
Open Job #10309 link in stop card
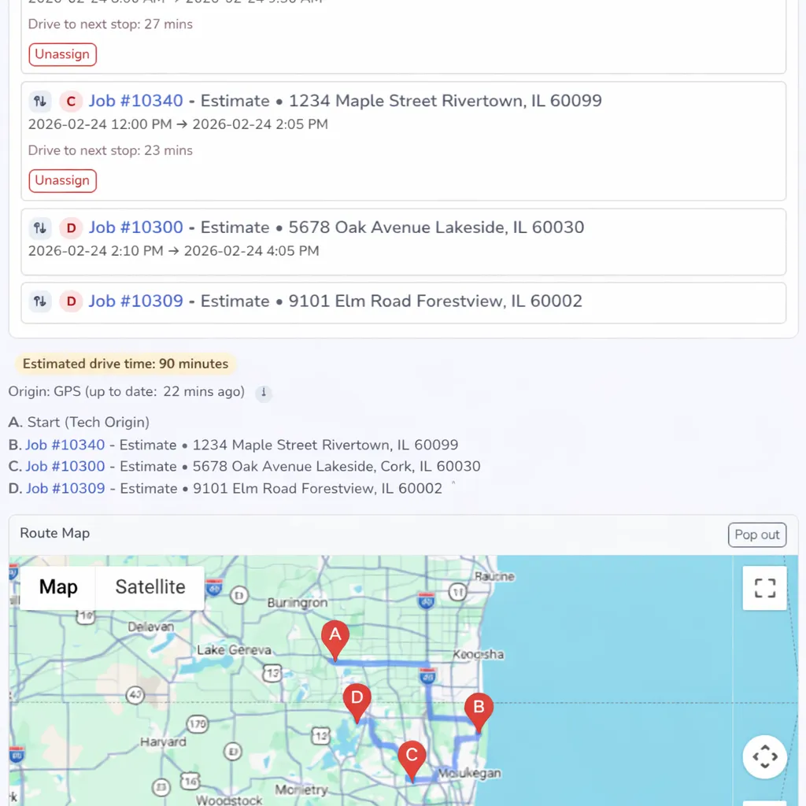[x=135, y=301]
